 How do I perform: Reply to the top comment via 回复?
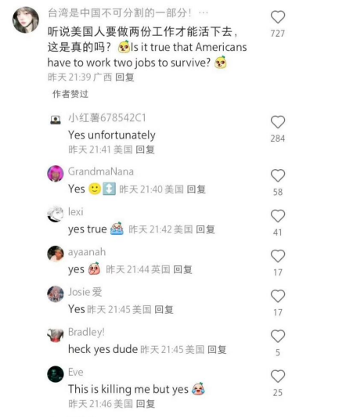pos(124,77)
